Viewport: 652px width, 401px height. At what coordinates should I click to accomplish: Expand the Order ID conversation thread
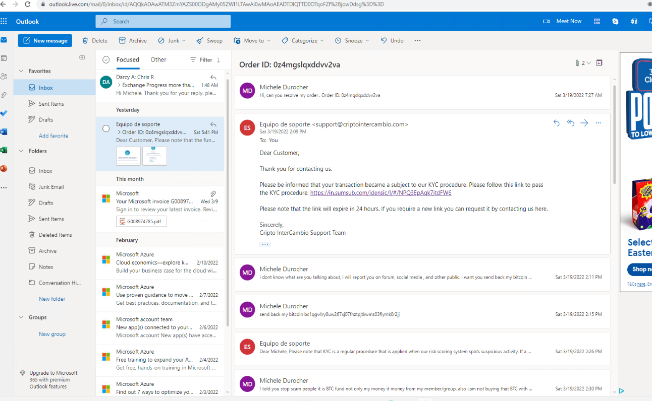tap(119, 132)
